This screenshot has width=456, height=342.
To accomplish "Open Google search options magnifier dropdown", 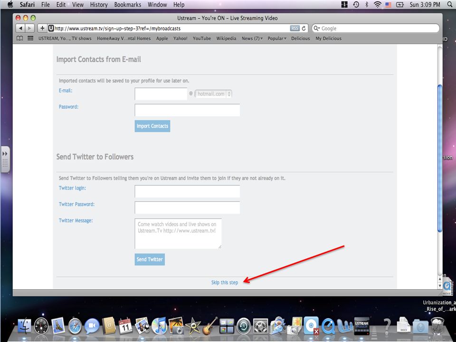I will pos(317,28).
